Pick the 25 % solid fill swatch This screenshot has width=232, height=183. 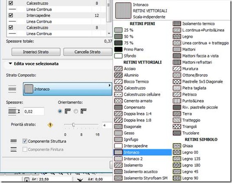pyautogui.click(x=118, y=30)
